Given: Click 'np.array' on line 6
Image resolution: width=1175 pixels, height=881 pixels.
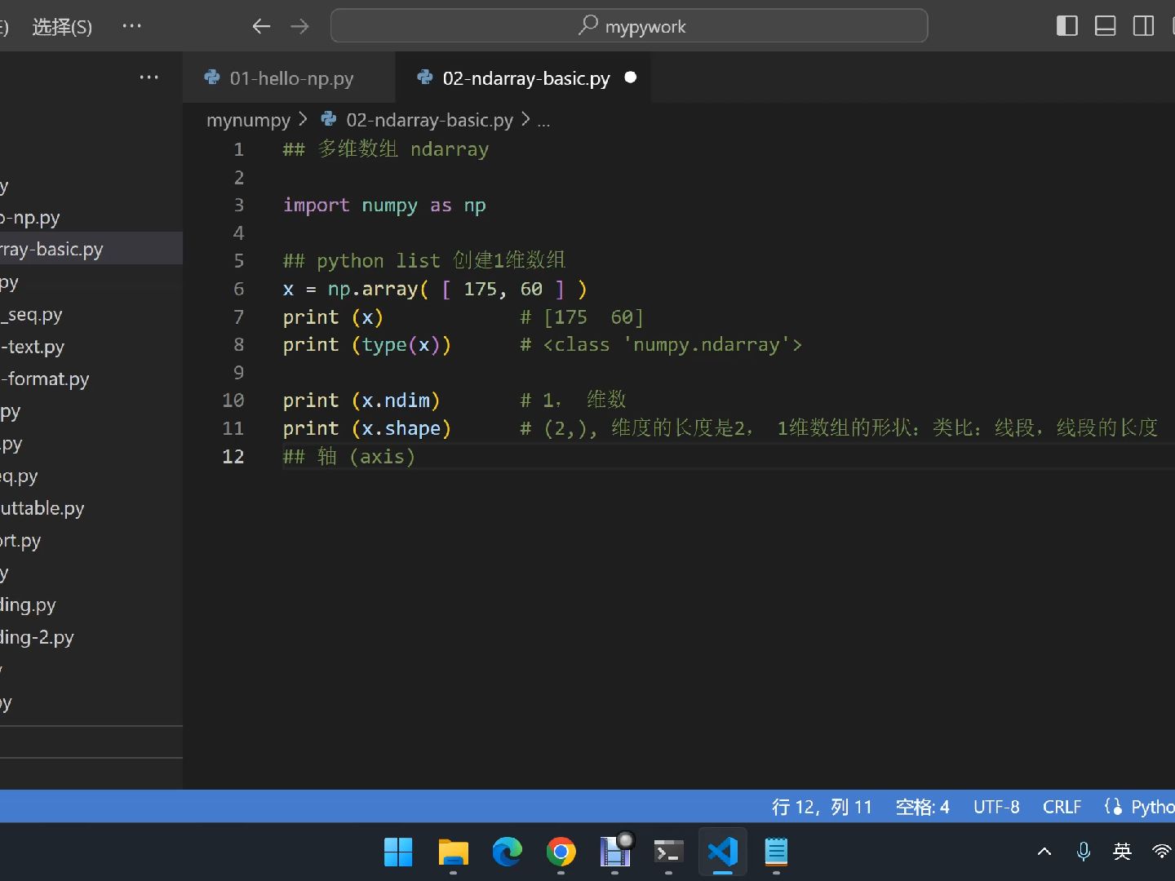Looking at the screenshot, I should pyautogui.click(x=373, y=289).
